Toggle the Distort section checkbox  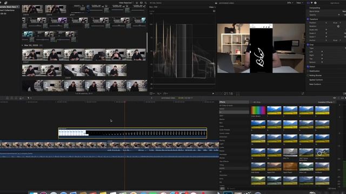308,67
